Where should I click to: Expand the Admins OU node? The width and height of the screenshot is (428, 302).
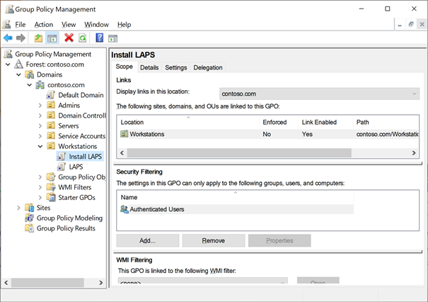[x=40, y=106]
